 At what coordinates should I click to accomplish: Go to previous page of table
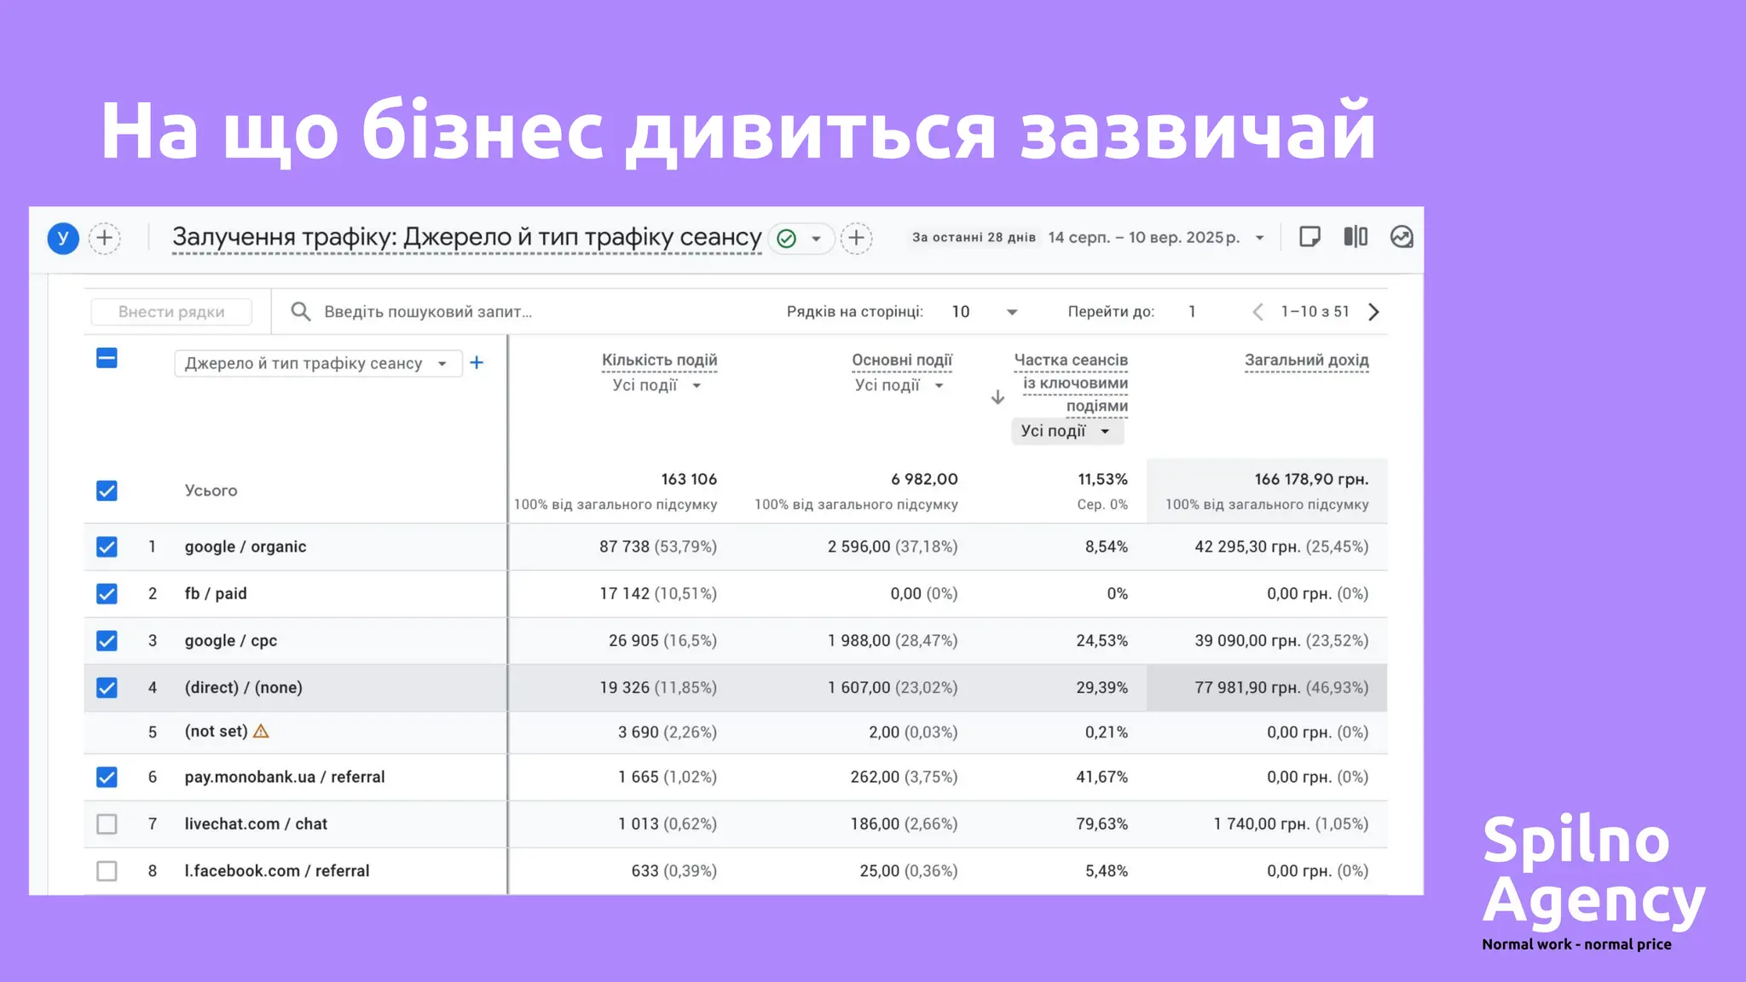pyautogui.click(x=1257, y=312)
